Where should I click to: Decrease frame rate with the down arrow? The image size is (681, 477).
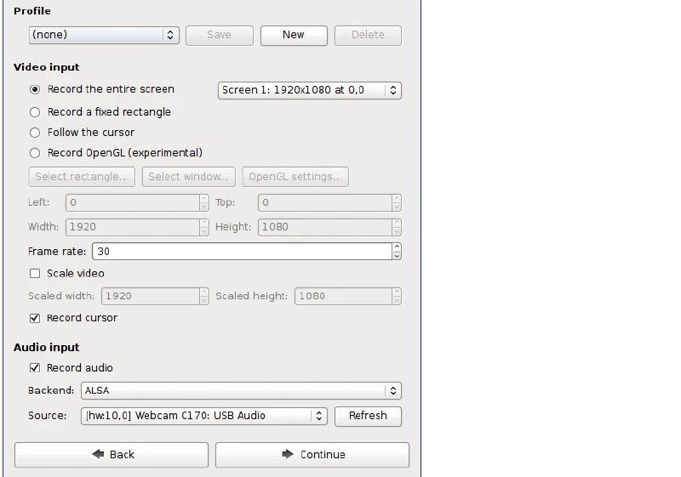397,256
